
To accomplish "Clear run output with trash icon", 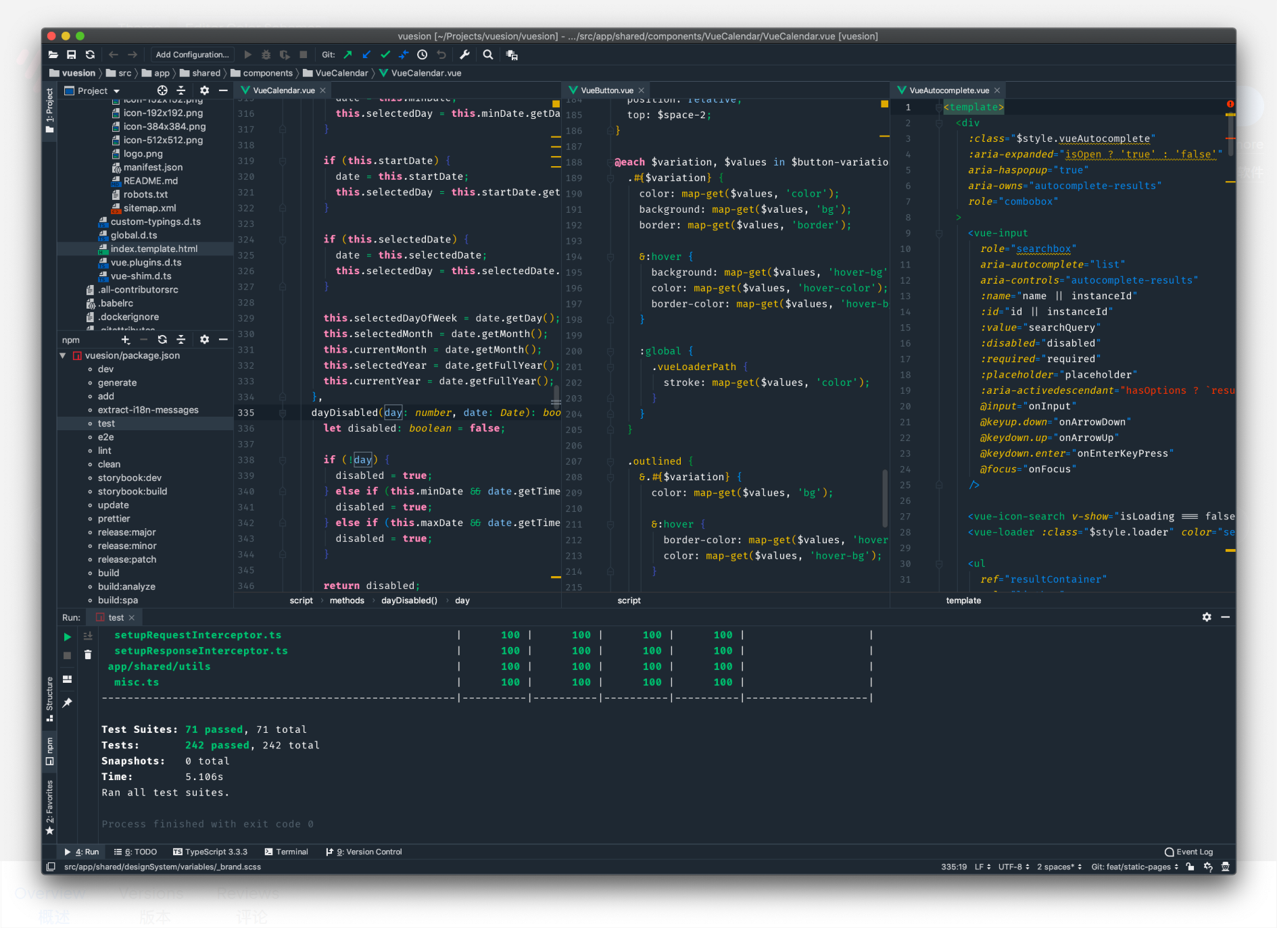I will 88,654.
